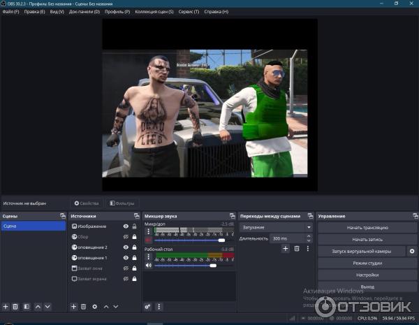Undock the Источники panel

[x=137, y=216]
